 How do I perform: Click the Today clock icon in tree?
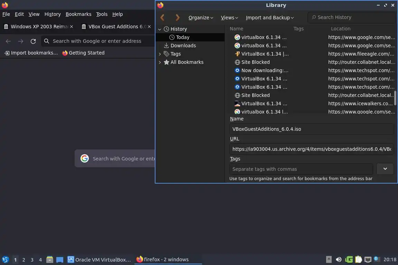172,37
